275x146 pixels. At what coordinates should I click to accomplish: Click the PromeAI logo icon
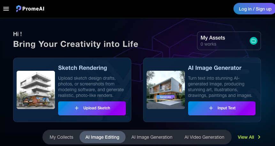[19, 9]
